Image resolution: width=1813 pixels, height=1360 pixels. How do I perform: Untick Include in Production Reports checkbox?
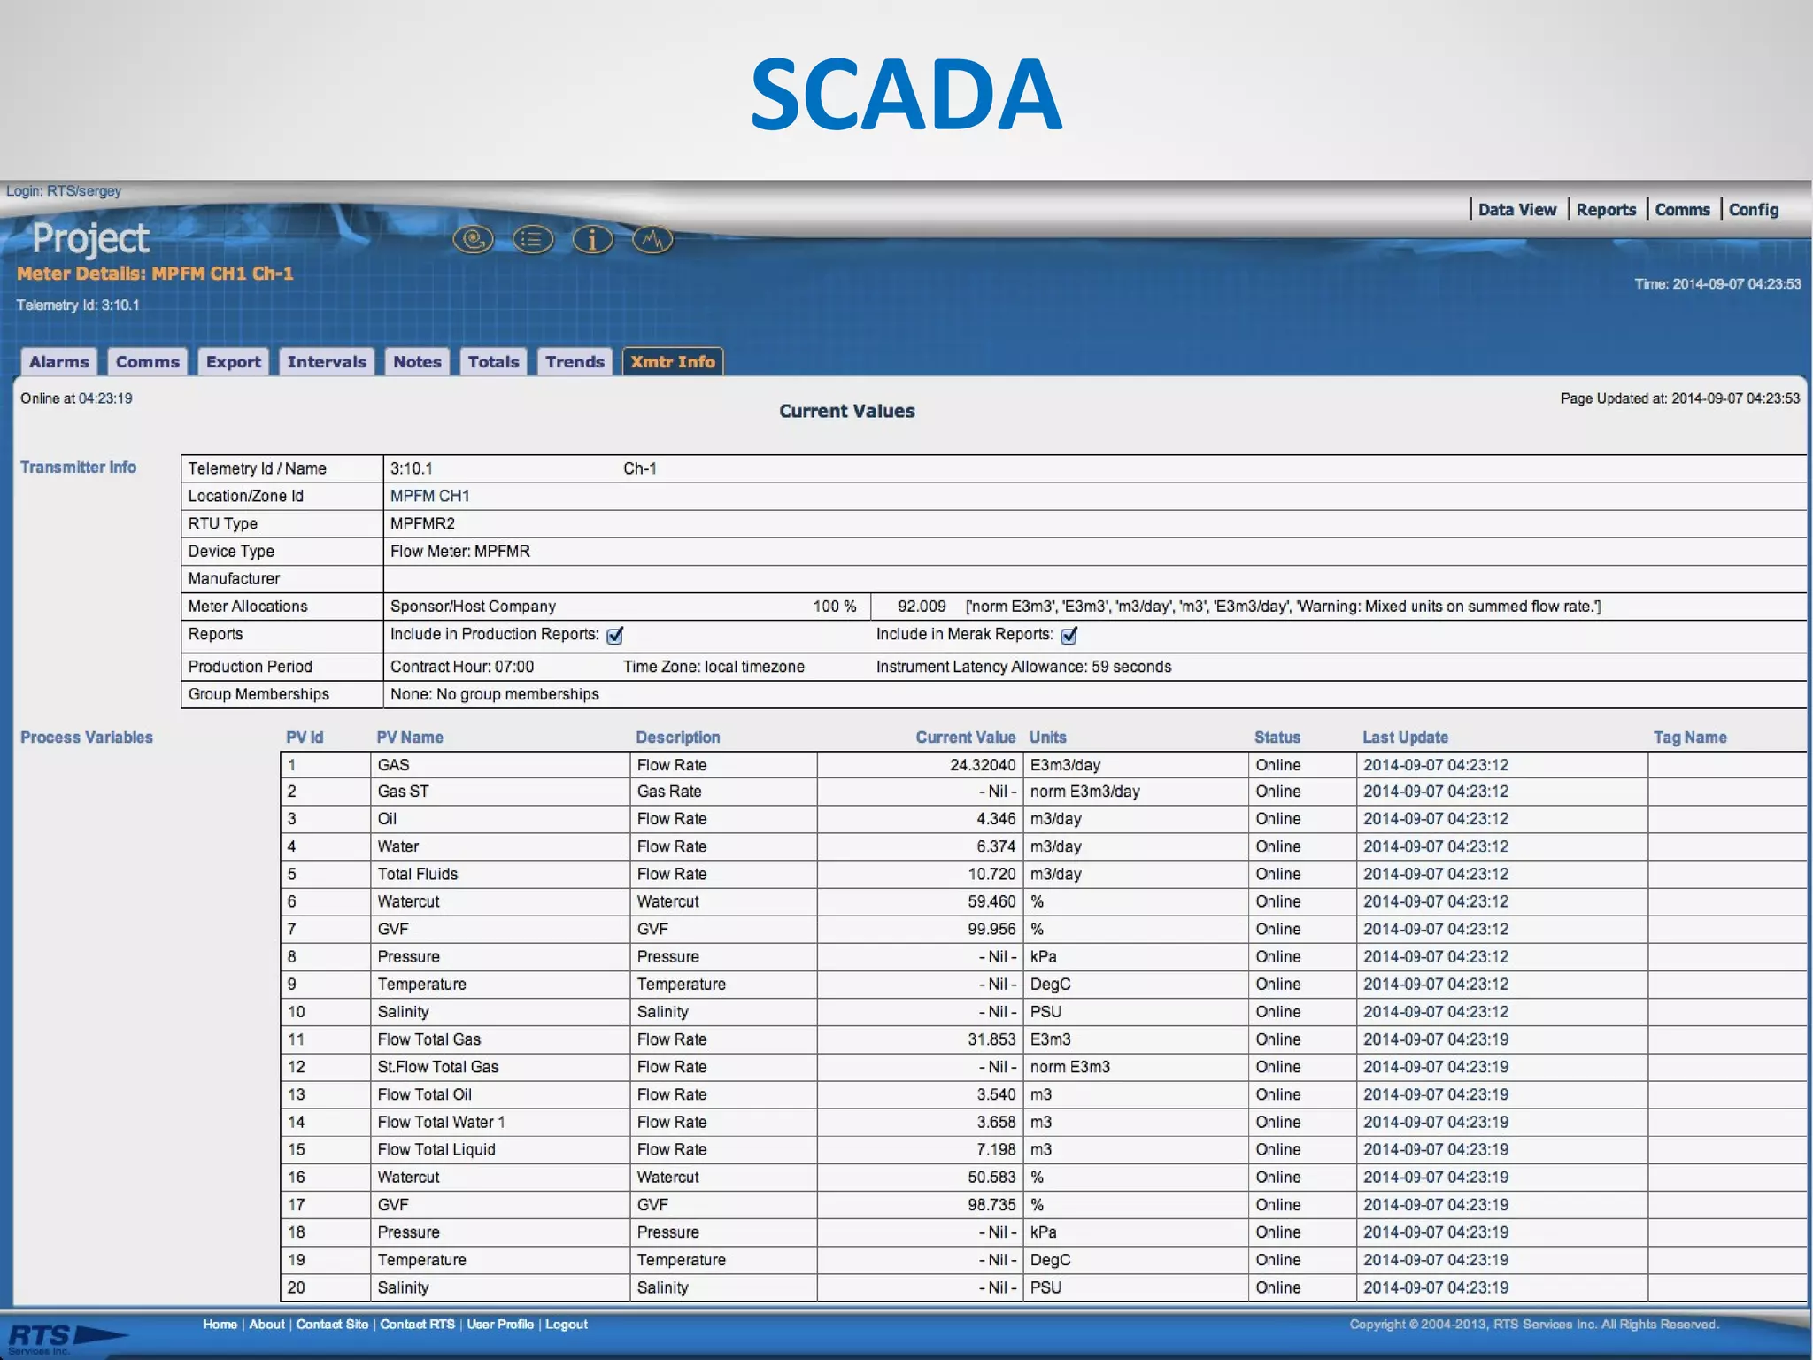(x=615, y=635)
